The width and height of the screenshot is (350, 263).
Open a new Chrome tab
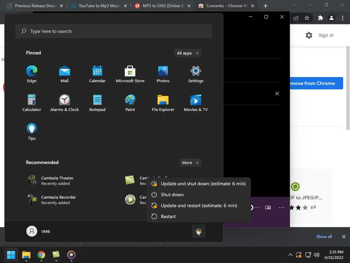pyautogui.click(x=265, y=6)
